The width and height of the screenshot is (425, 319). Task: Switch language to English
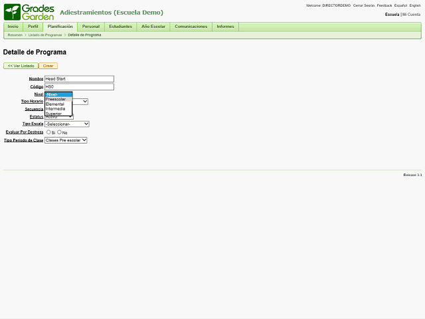coord(415,5)
